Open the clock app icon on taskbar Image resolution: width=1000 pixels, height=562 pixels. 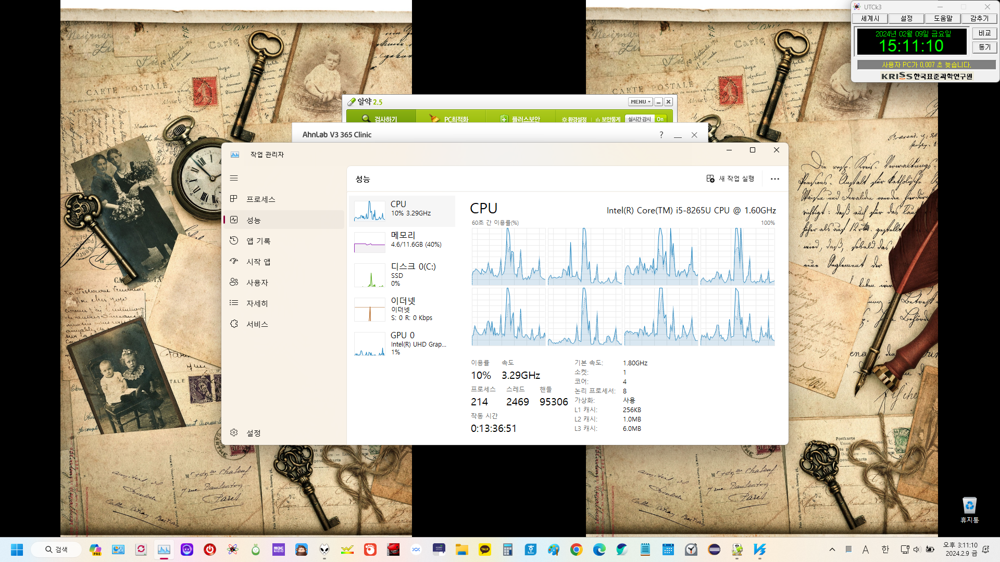[691, 550]
